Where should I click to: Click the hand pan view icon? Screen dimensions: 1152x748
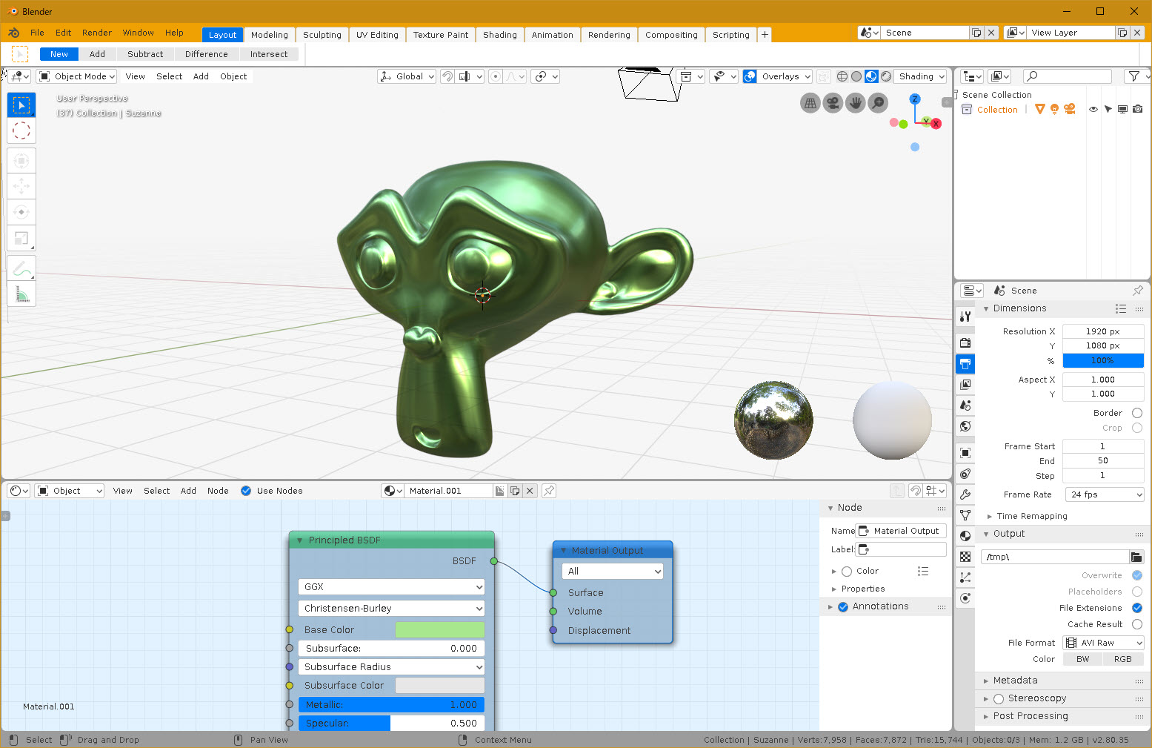pyautogui.click(x=855, y=103)
